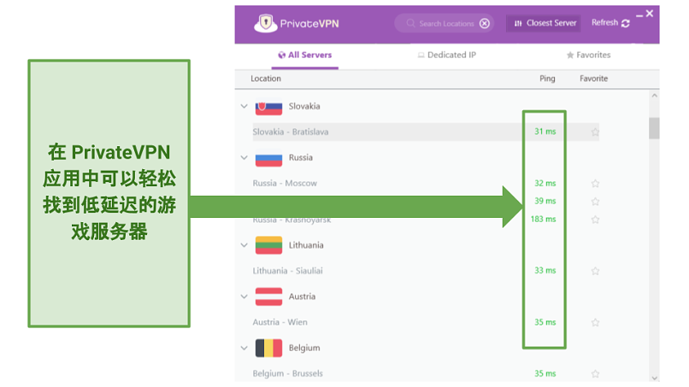Viewport: 689px width, 387px height.
Task: Click the Search Locations field
Action: click(445, 23)
